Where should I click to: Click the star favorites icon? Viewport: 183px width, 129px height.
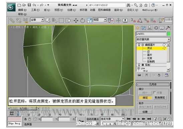pos(146,5)
